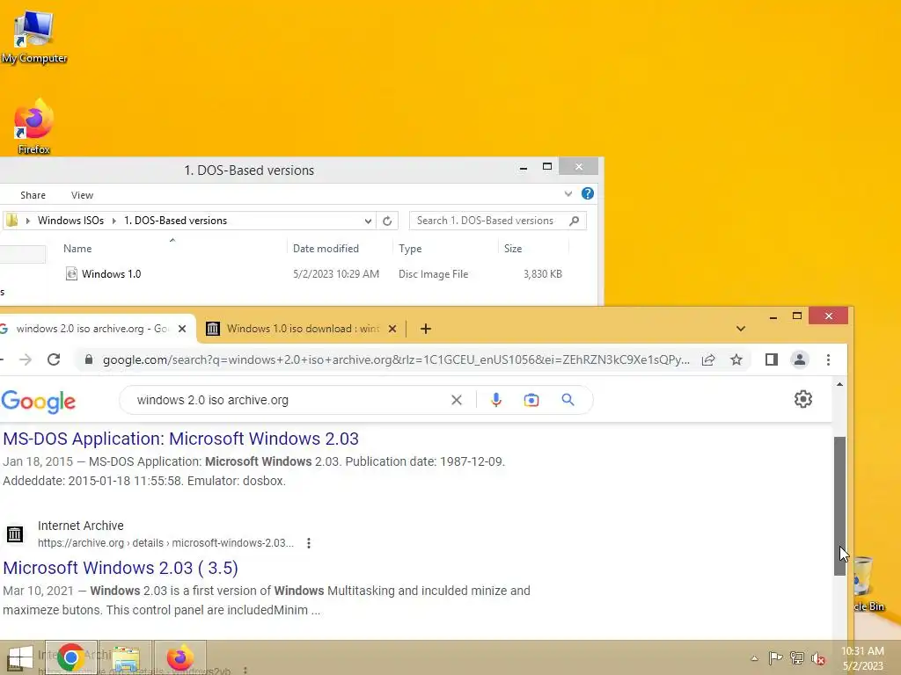Screen dimensions: 901x675
Task: Open the My Computer desktop shortcut
Action: [34, 37]
